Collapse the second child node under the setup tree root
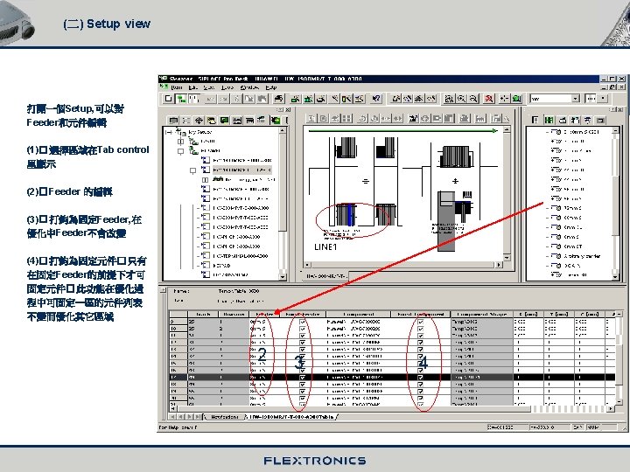Viewport: 630px width, 472px height. pos(181,151)
